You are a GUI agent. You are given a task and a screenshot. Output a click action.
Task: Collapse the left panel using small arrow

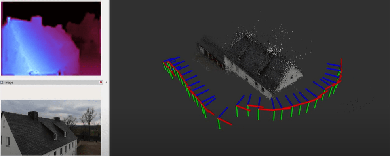(x=106, y=82)
